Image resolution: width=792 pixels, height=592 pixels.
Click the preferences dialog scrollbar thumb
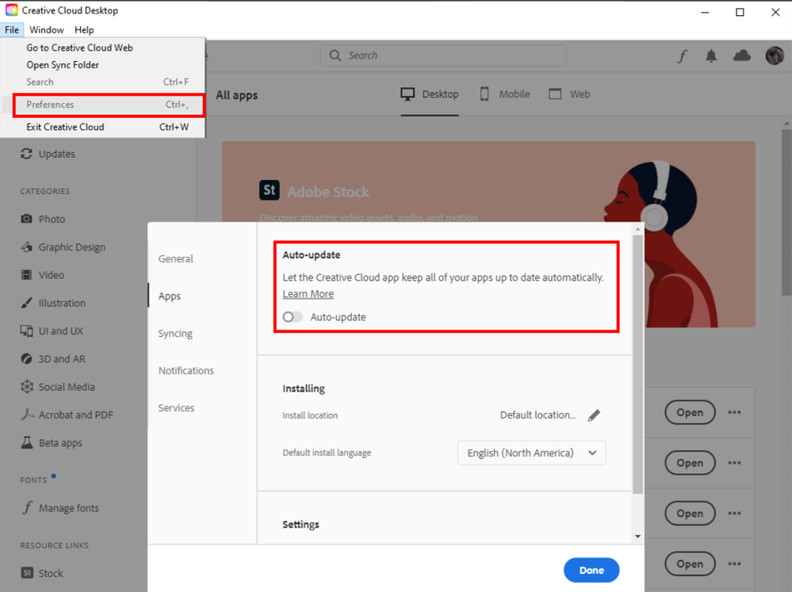[x=637, y=365]
